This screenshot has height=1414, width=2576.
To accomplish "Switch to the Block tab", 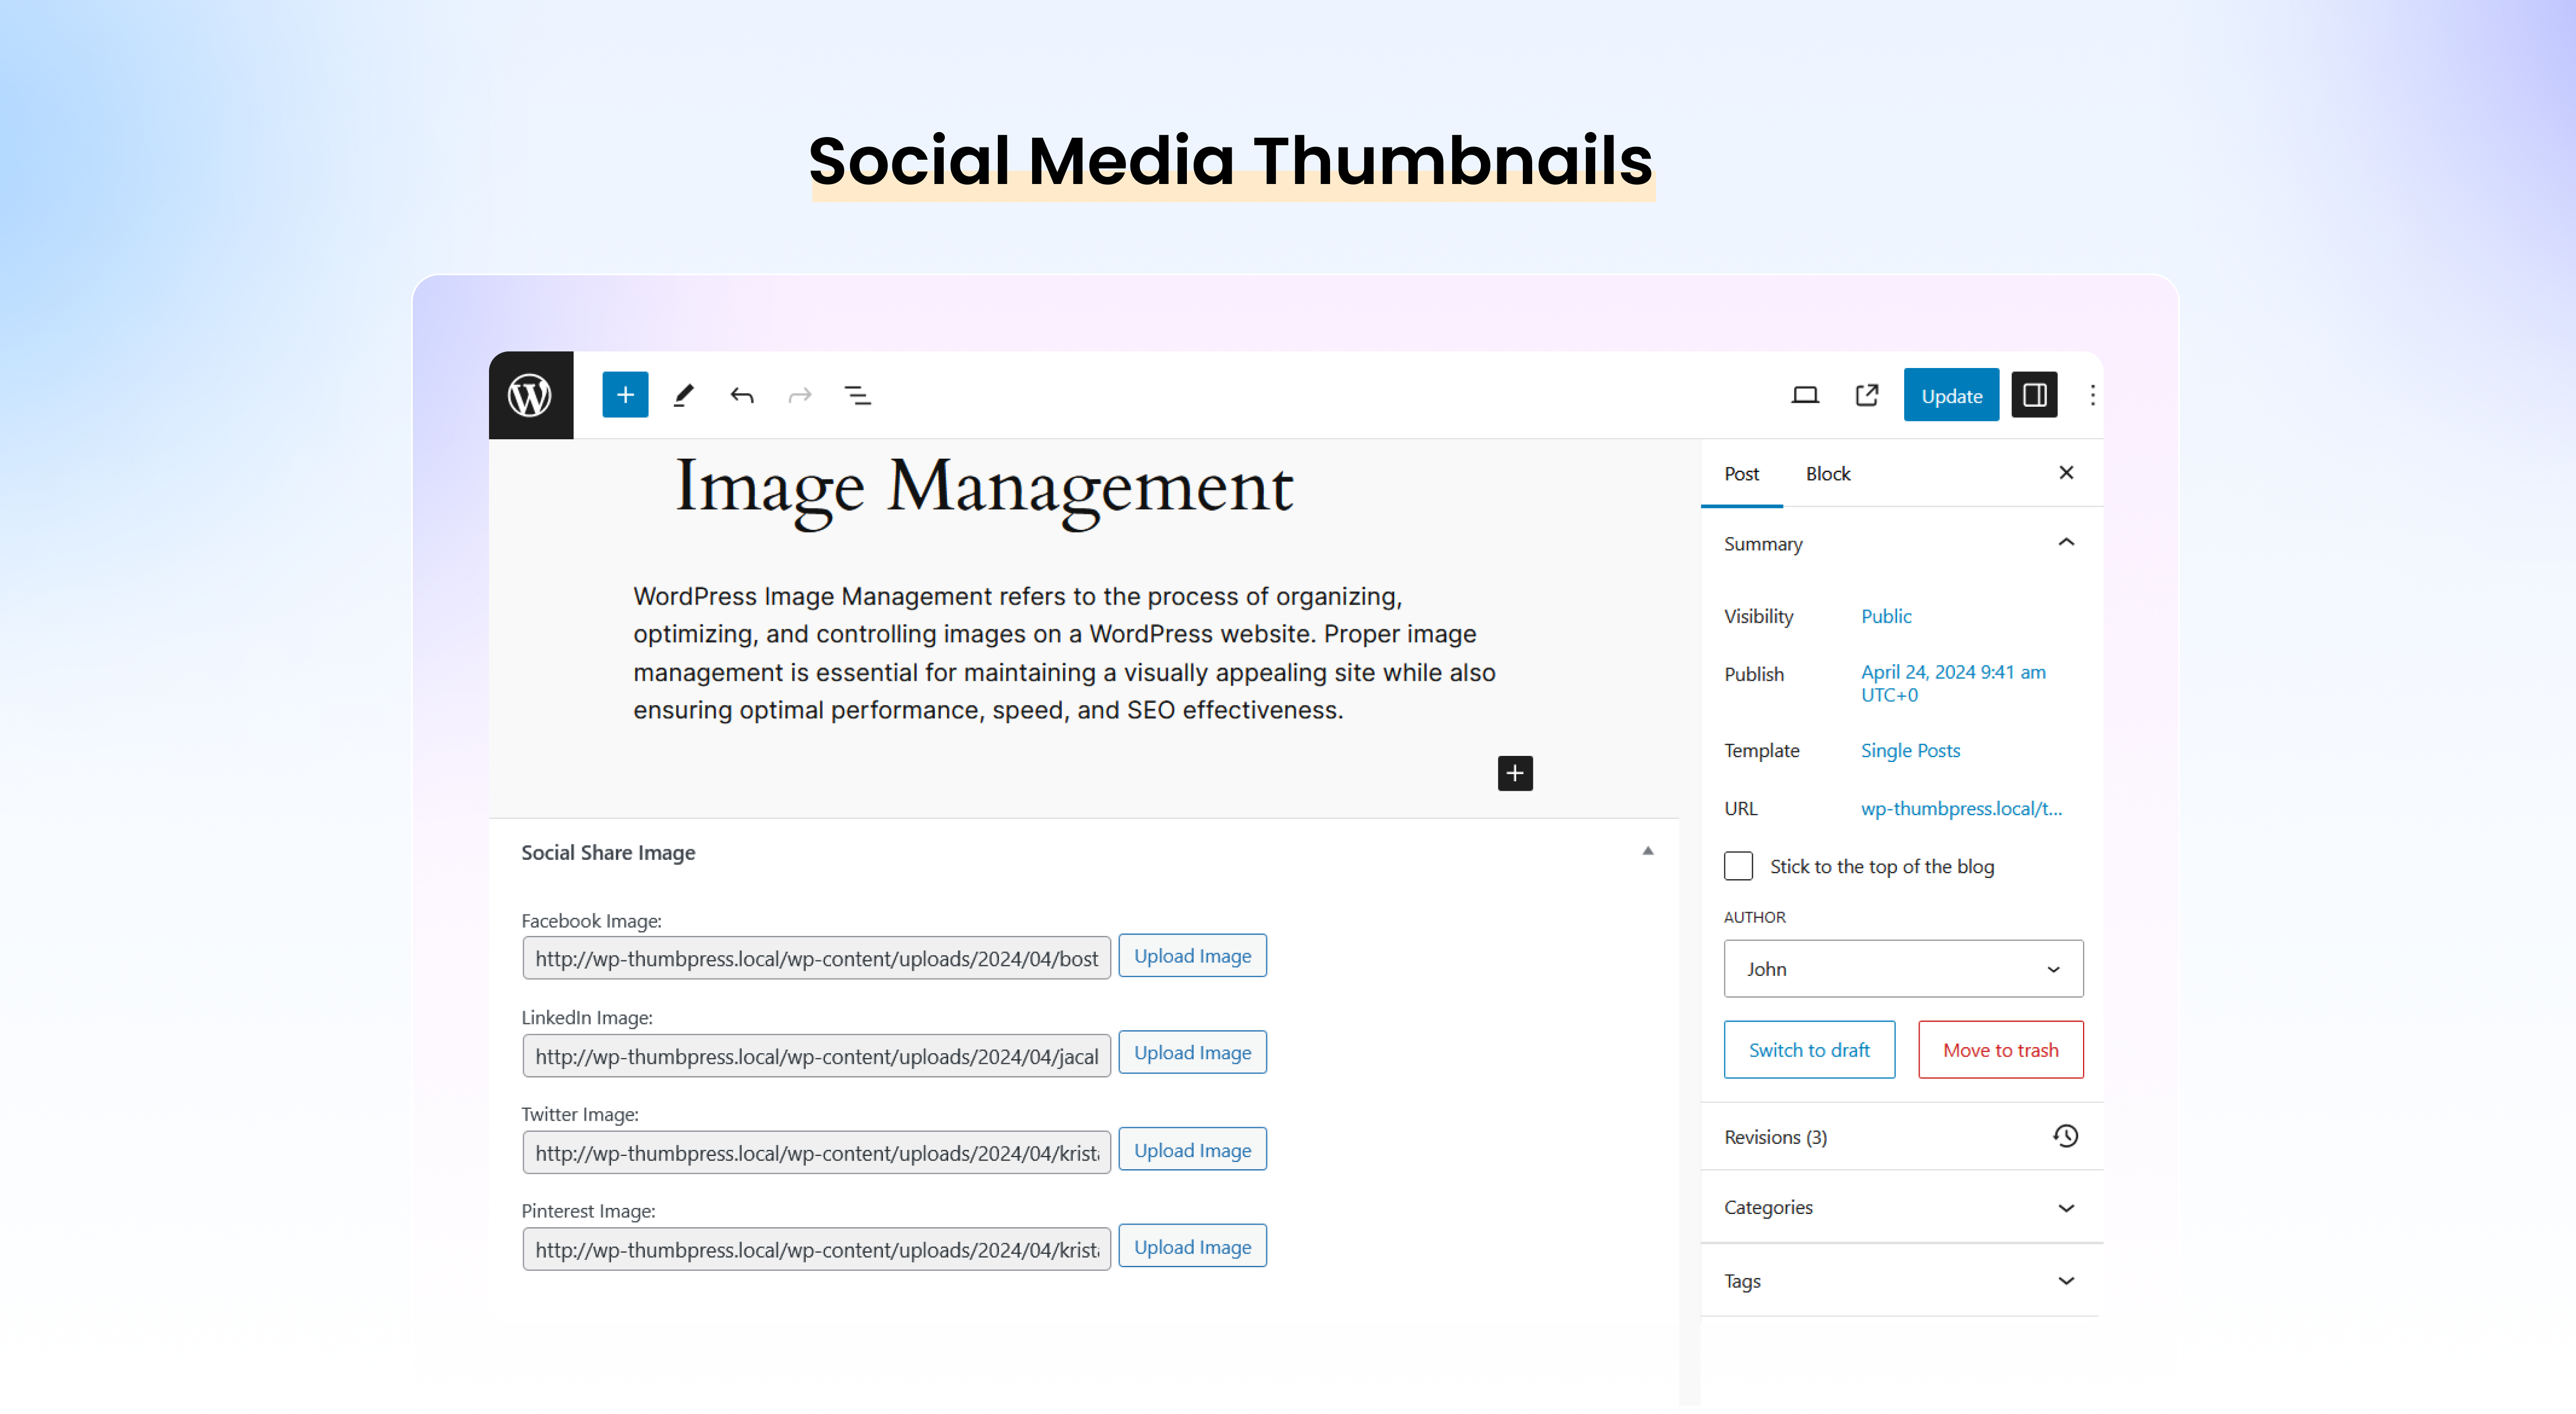I will 1828,474.
